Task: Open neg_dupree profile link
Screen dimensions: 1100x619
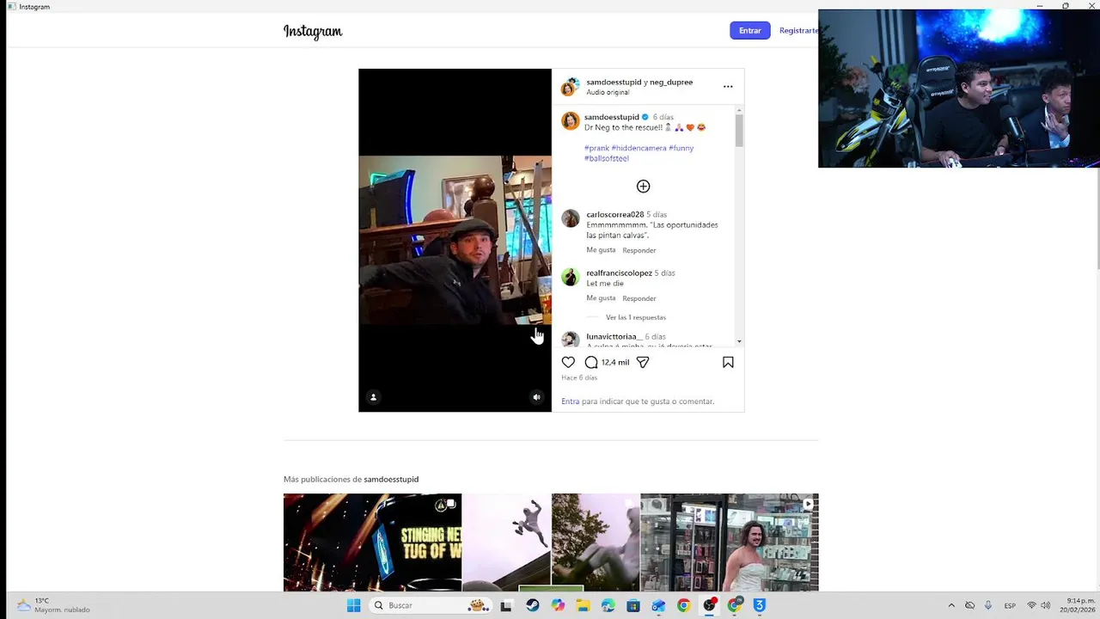Action: coord(671,83)
